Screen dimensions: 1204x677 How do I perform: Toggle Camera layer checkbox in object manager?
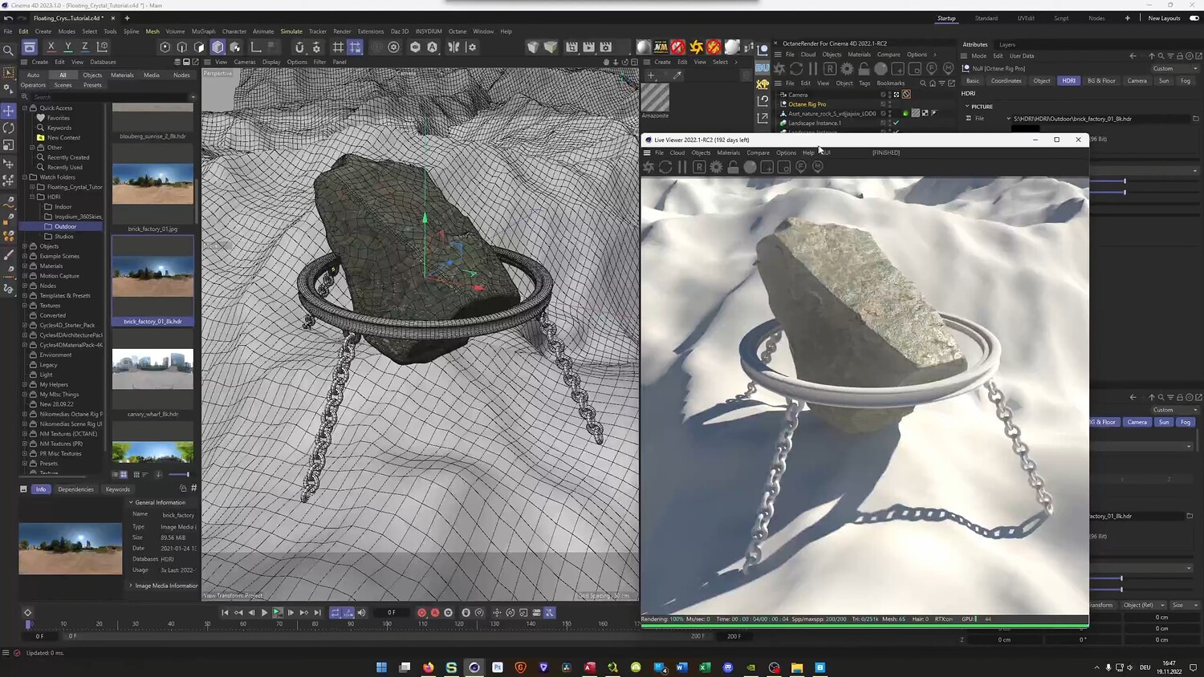[x=884, y=95]
